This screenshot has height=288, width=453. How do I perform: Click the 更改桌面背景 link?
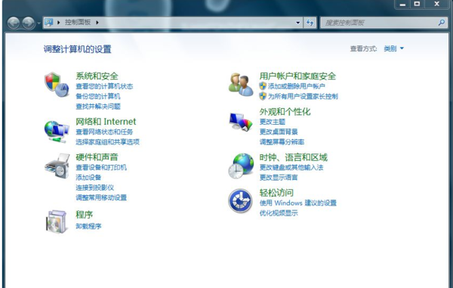tap(279, 132)
